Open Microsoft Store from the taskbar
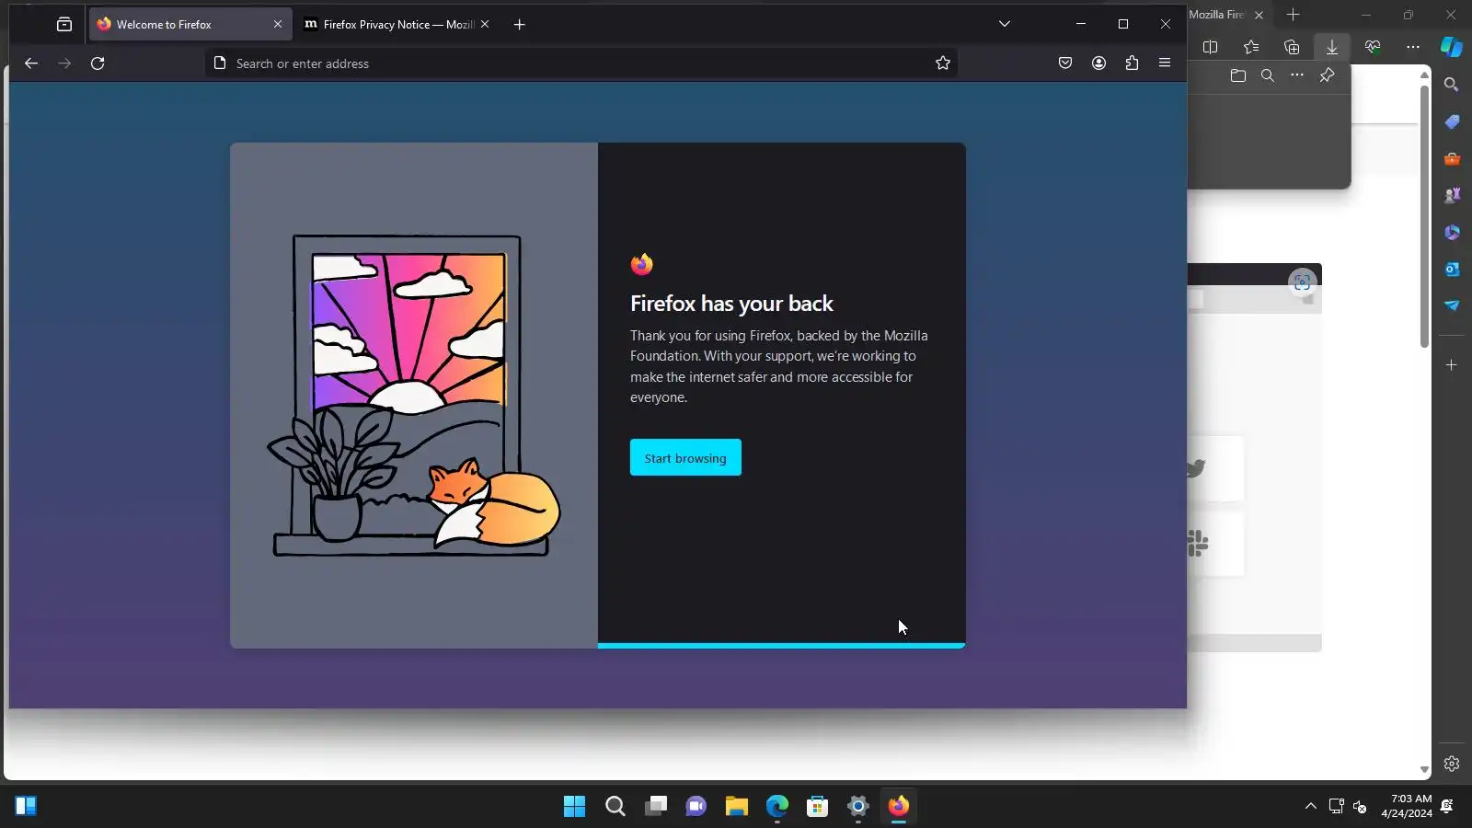This screenshot has height=828, width=1472. (x=818, y=807)
